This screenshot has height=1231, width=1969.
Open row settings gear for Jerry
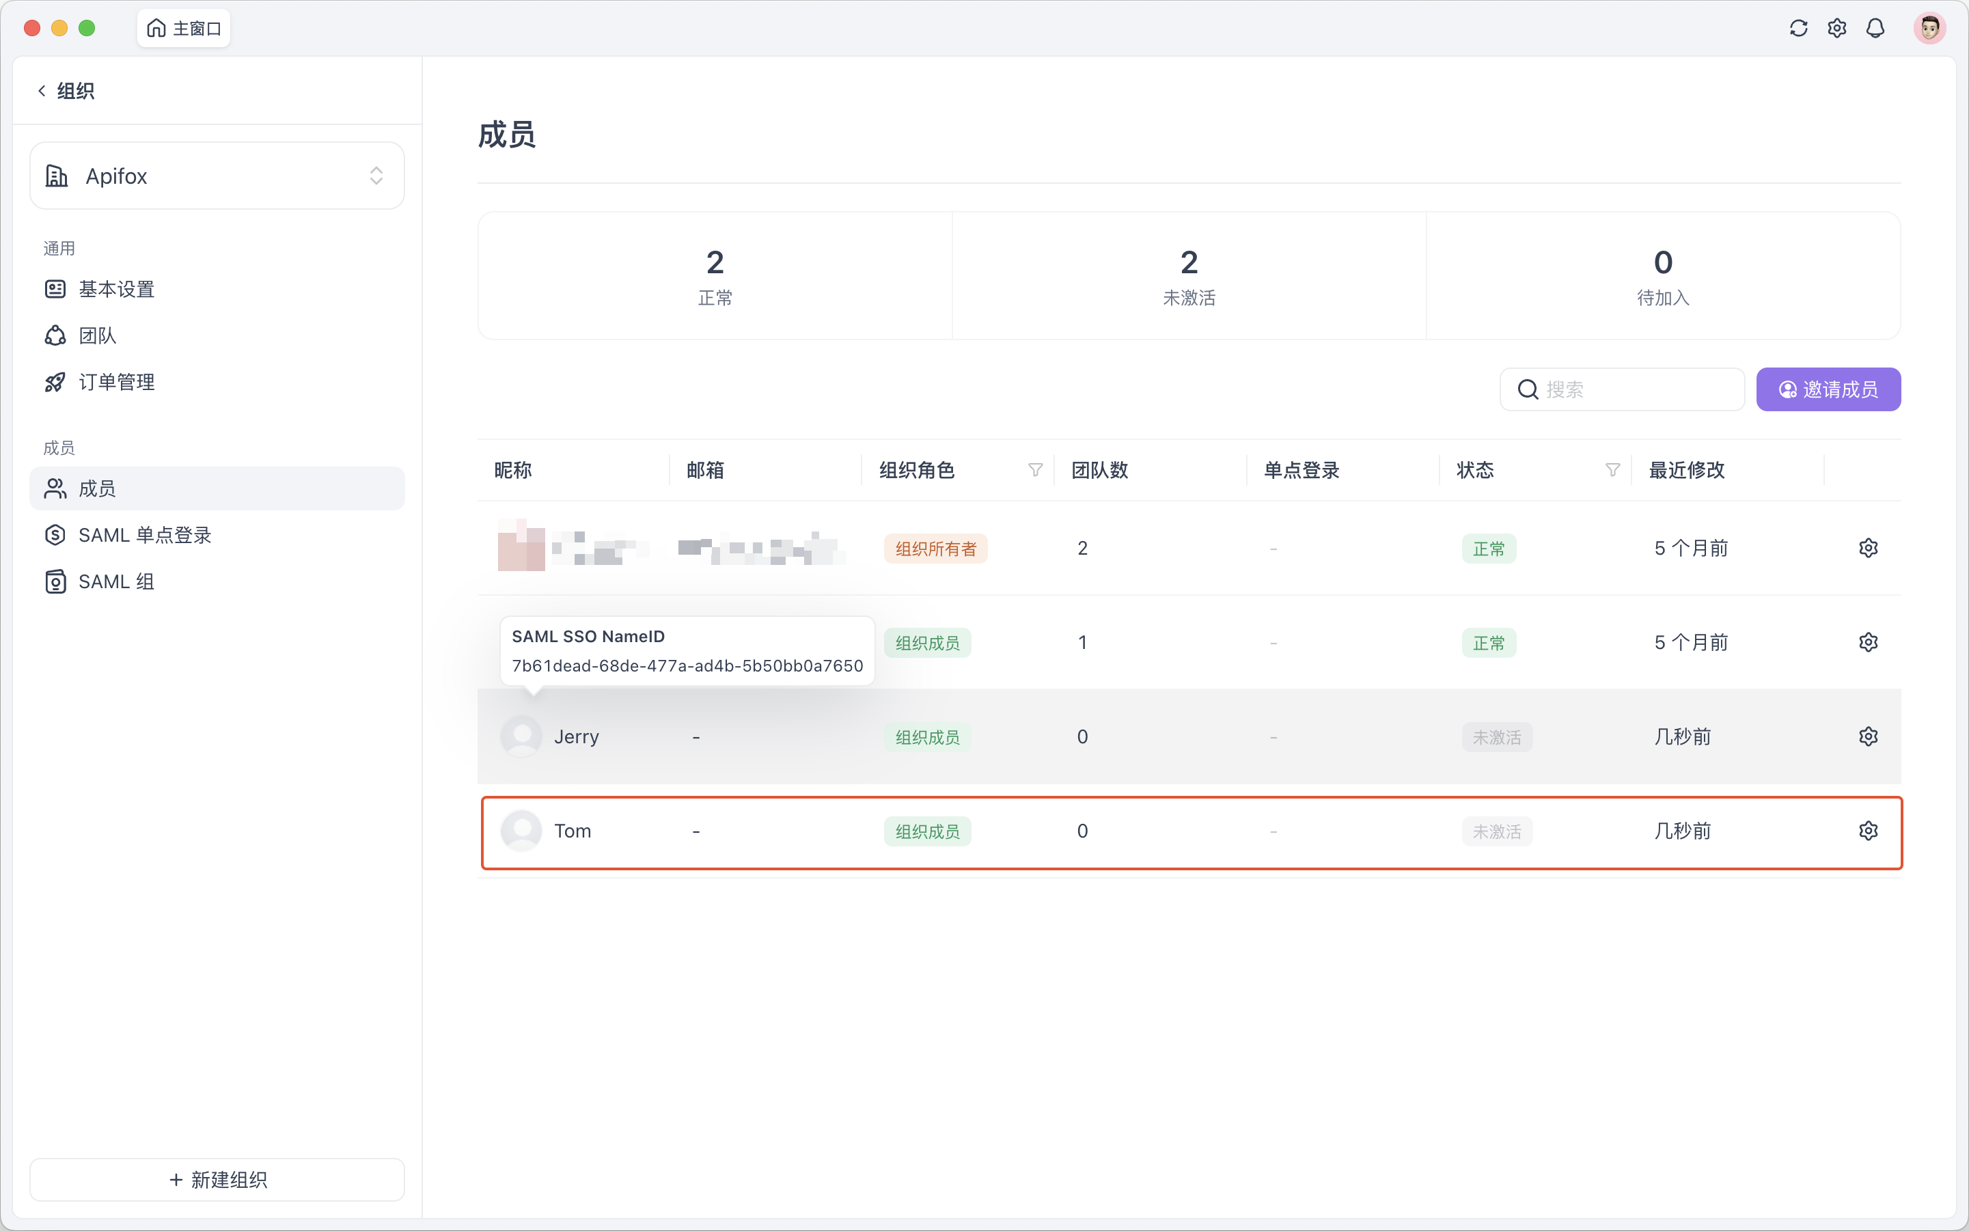click(1868, 736)
